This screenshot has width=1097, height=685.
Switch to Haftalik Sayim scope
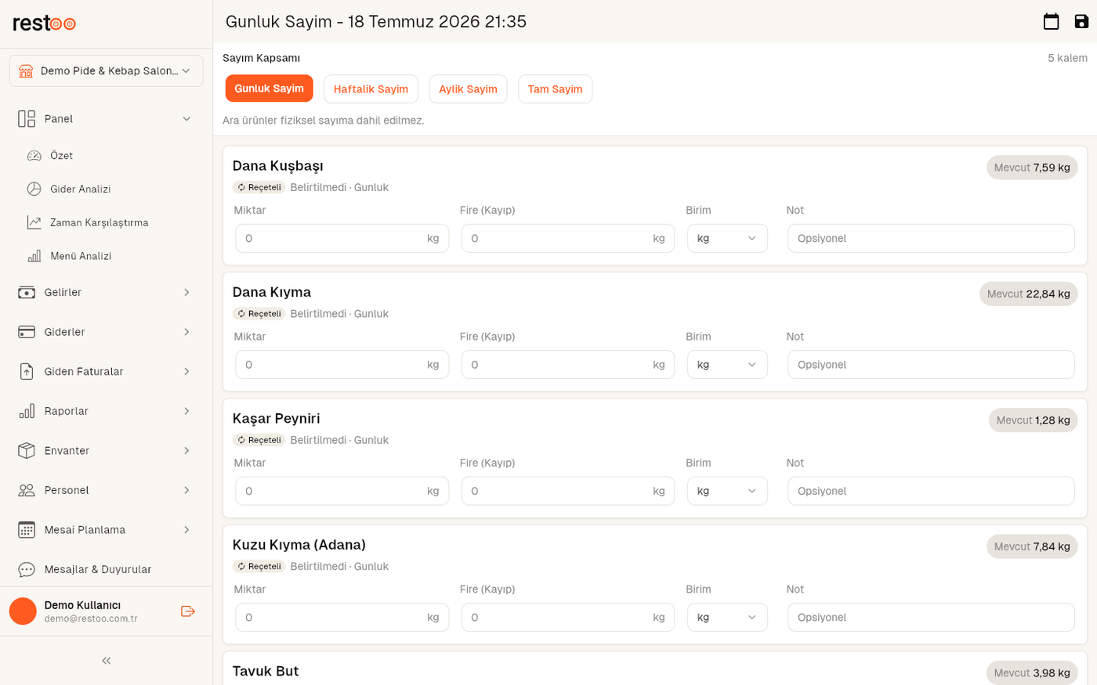click(x=371, y=89)
